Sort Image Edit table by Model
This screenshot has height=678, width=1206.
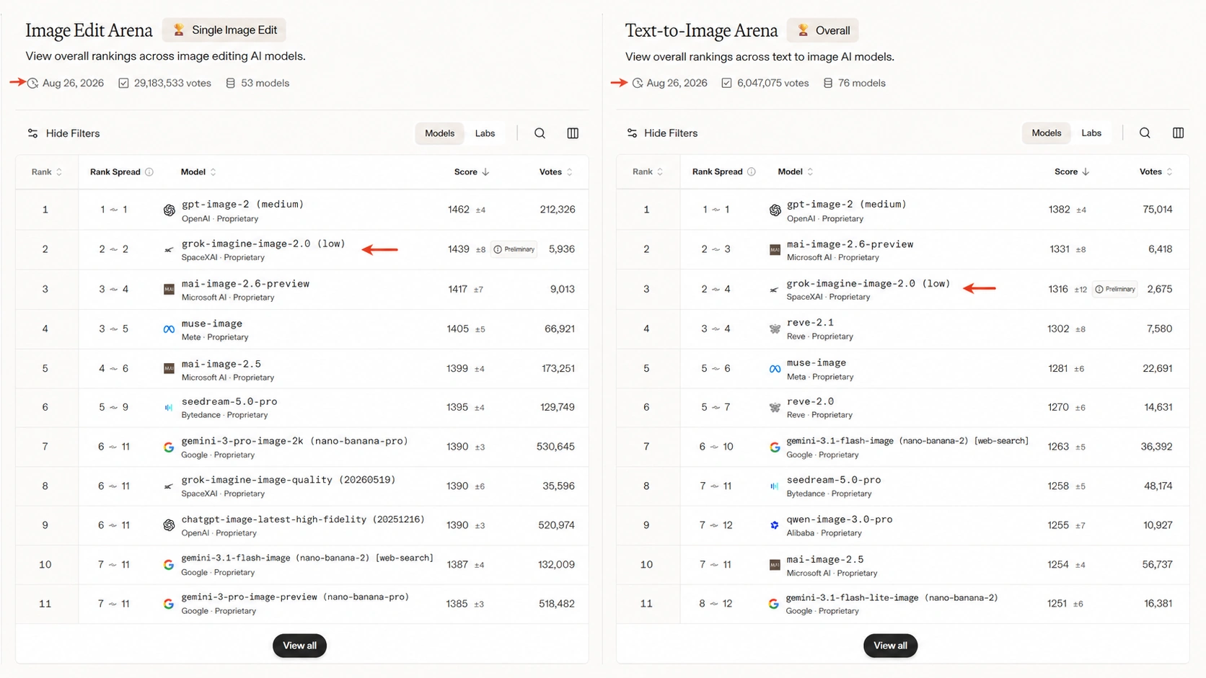[198, 172]
